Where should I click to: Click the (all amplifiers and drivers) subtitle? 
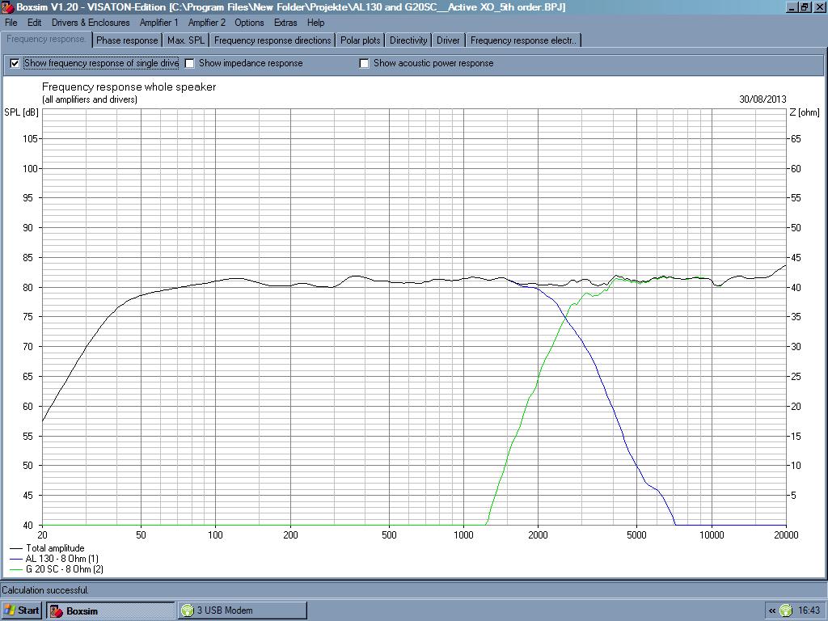coord(89,99)
